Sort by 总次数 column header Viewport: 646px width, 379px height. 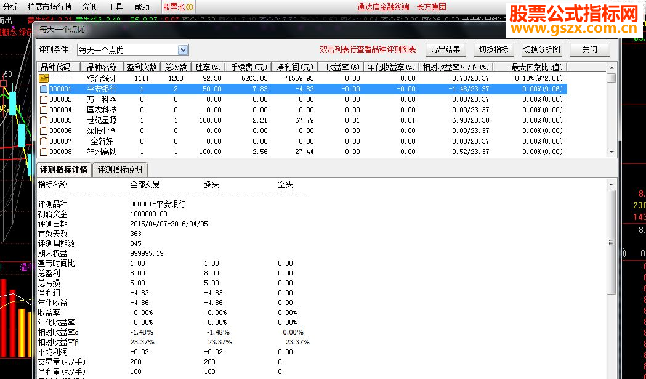176,67
